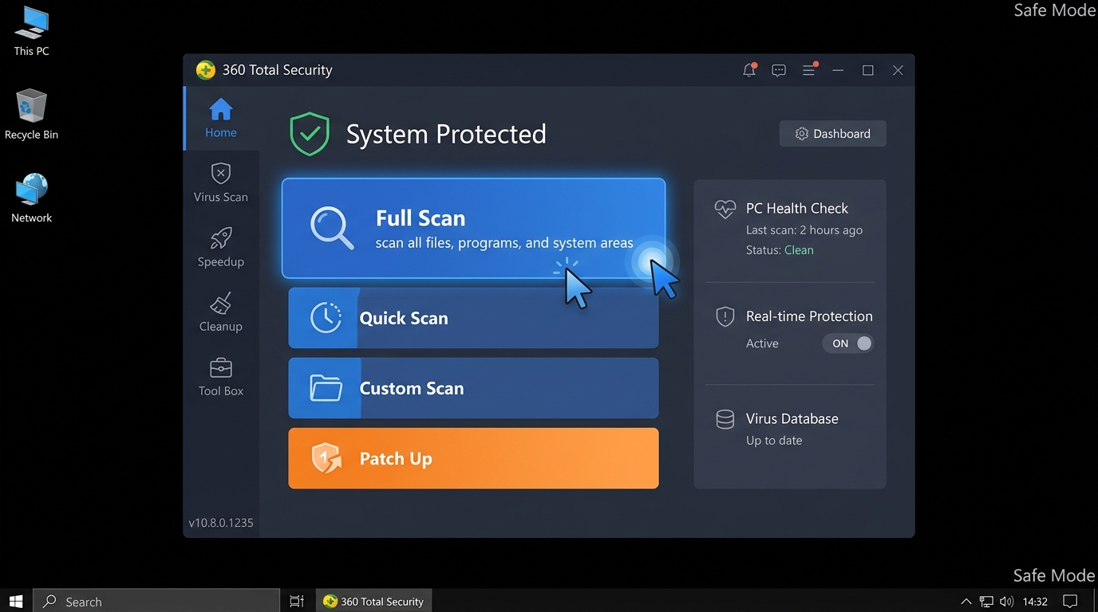Switch to the Home tab

pyautogui.click(x=220, y=120)
